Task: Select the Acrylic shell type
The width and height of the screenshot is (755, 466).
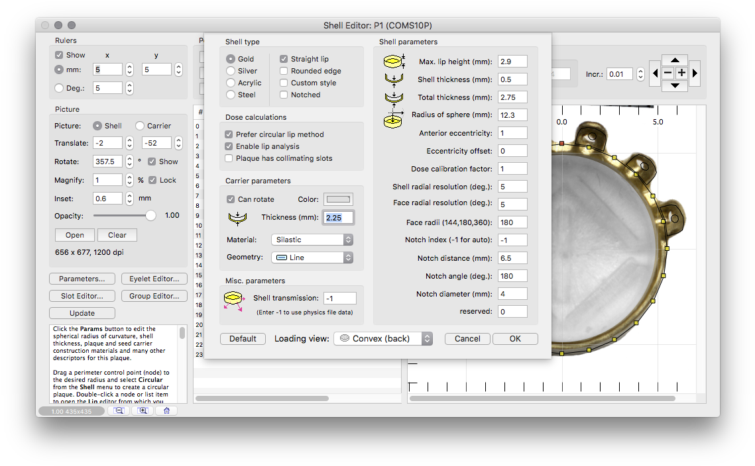Action: 231,83
